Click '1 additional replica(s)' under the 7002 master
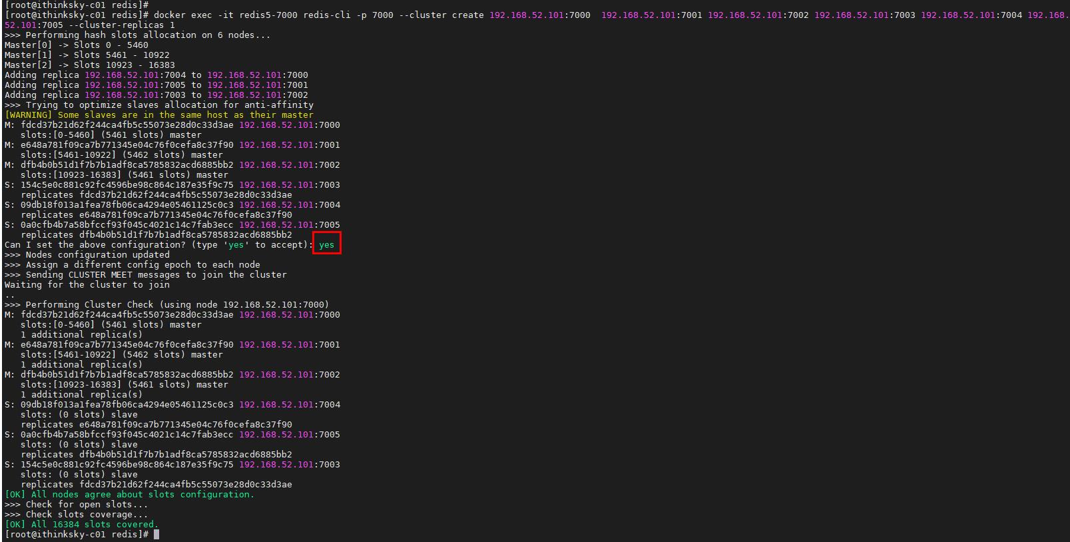This screenshot has width=1070, height=542. 81,394
